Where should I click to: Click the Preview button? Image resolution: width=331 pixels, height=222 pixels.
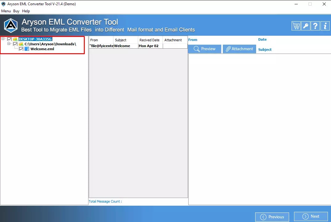pyautogui.click(x=205, y=49)
